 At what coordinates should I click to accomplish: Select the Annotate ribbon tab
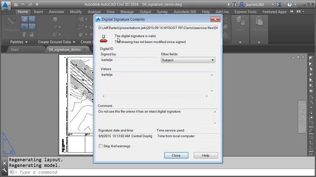click(56, 12)
